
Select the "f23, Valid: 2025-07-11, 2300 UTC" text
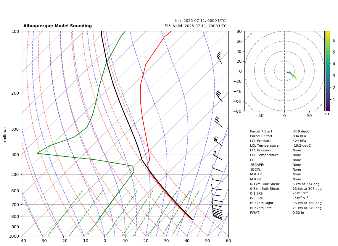(196, 26)
